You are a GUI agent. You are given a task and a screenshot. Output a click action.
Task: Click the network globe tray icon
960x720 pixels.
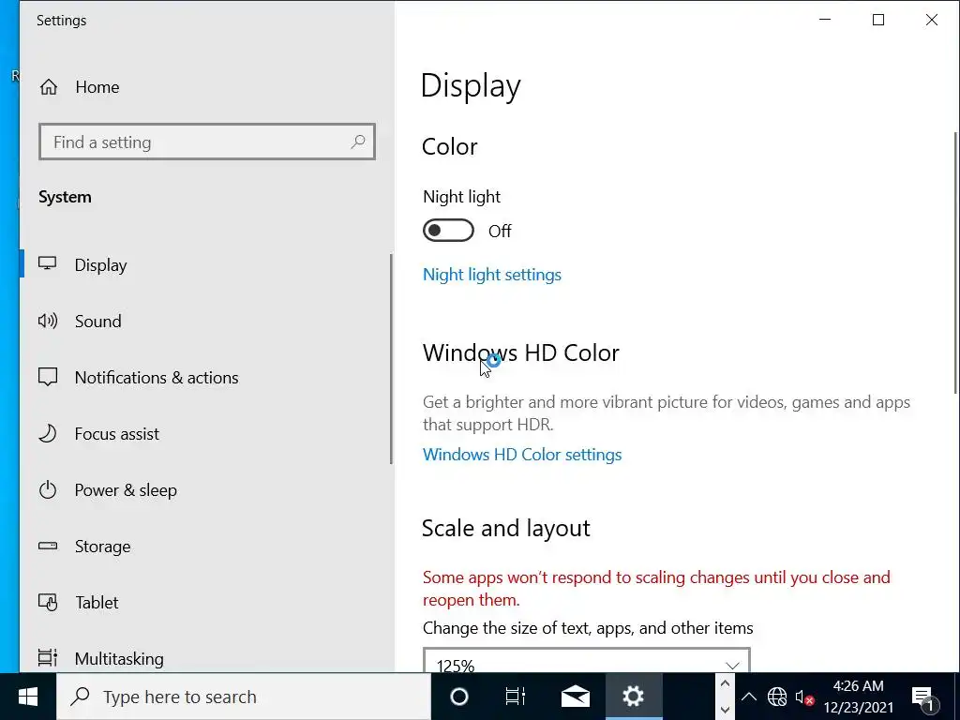point(777,697)
